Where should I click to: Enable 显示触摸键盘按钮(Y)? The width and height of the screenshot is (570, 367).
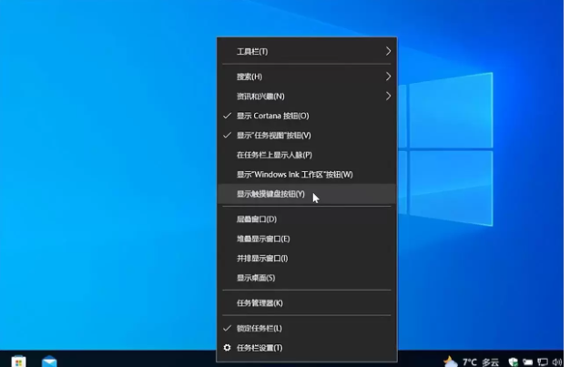pos(307,194)
